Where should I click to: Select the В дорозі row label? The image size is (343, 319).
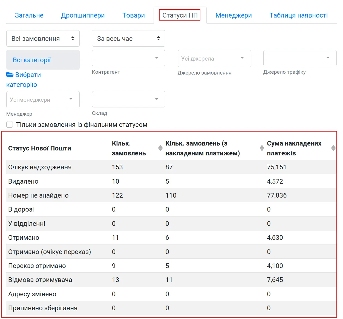[21, 209]
